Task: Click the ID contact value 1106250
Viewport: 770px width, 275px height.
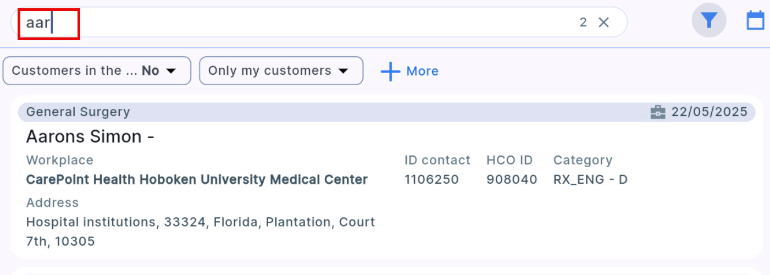Action: (431, 179)
